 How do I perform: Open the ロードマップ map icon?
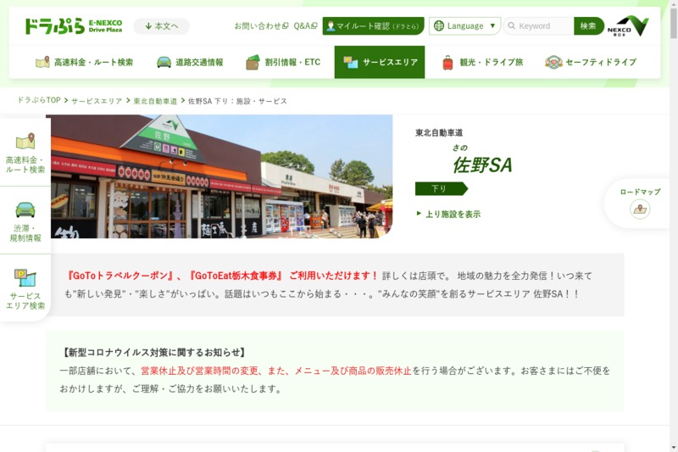pyautogui.click(x=640, y=209)
